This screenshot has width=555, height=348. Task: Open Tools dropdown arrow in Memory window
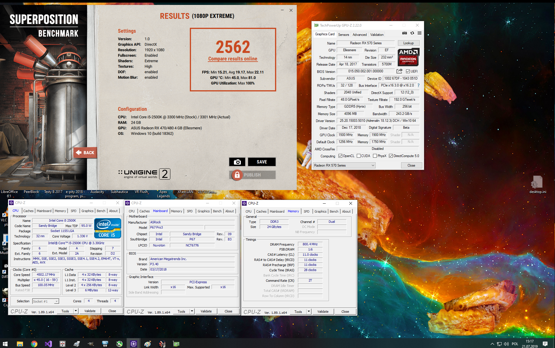point(309,312)
